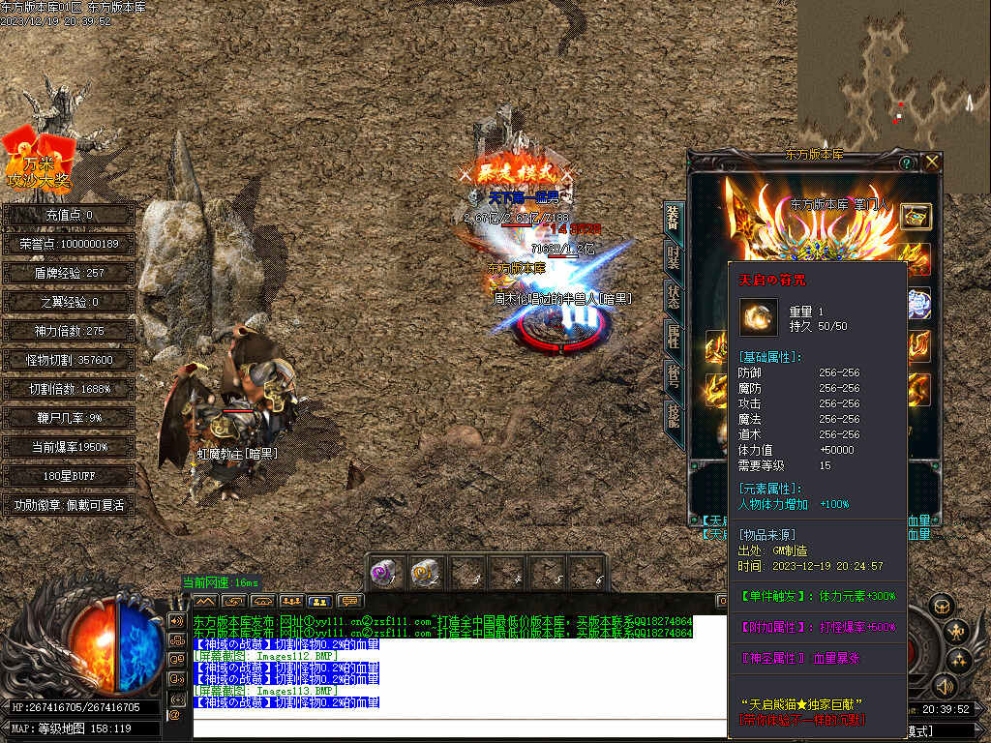Toggle the broadcast signal chat icon
Screen dimensions: 991x743
click(176, 698)
